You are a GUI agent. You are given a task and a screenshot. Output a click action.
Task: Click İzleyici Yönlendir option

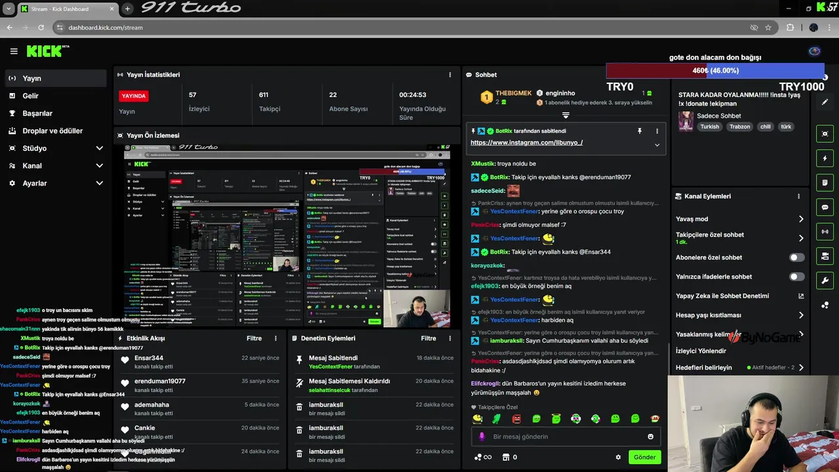pyautogui.click(x=701, y=351)
